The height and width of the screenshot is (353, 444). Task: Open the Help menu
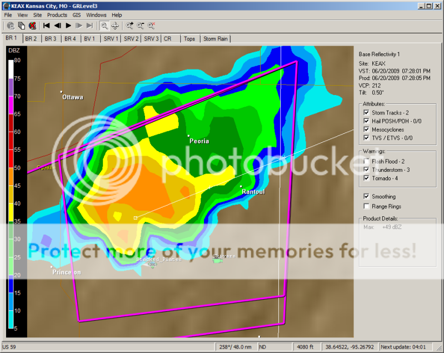(x=117, y=15)
